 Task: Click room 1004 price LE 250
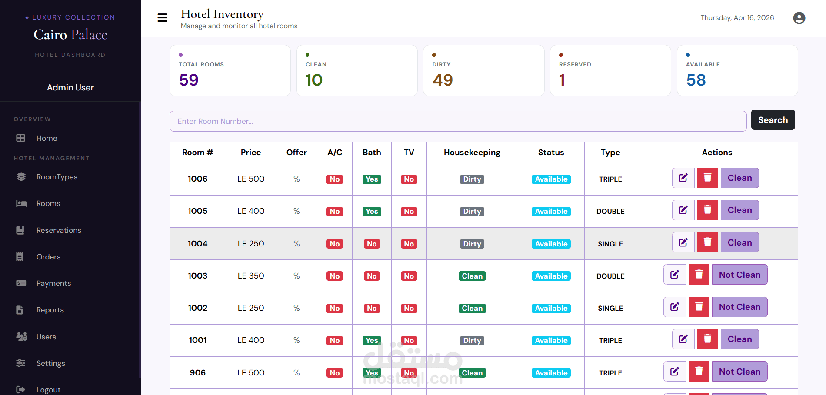pos(251,244)
